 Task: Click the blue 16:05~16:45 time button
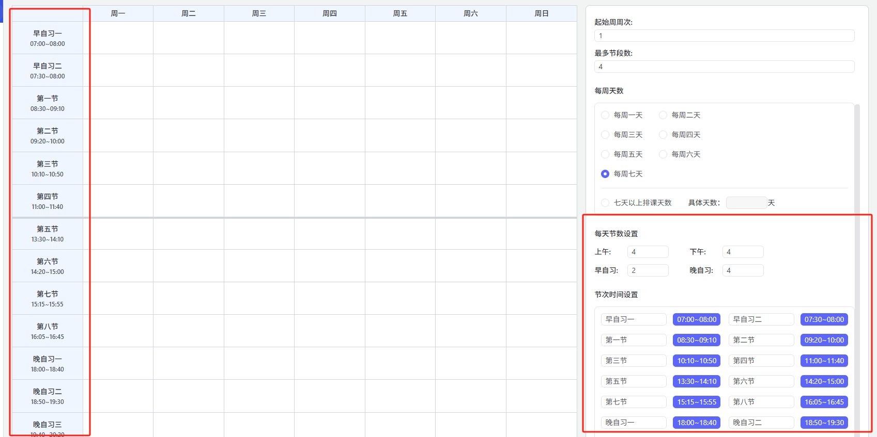(824, 402)
